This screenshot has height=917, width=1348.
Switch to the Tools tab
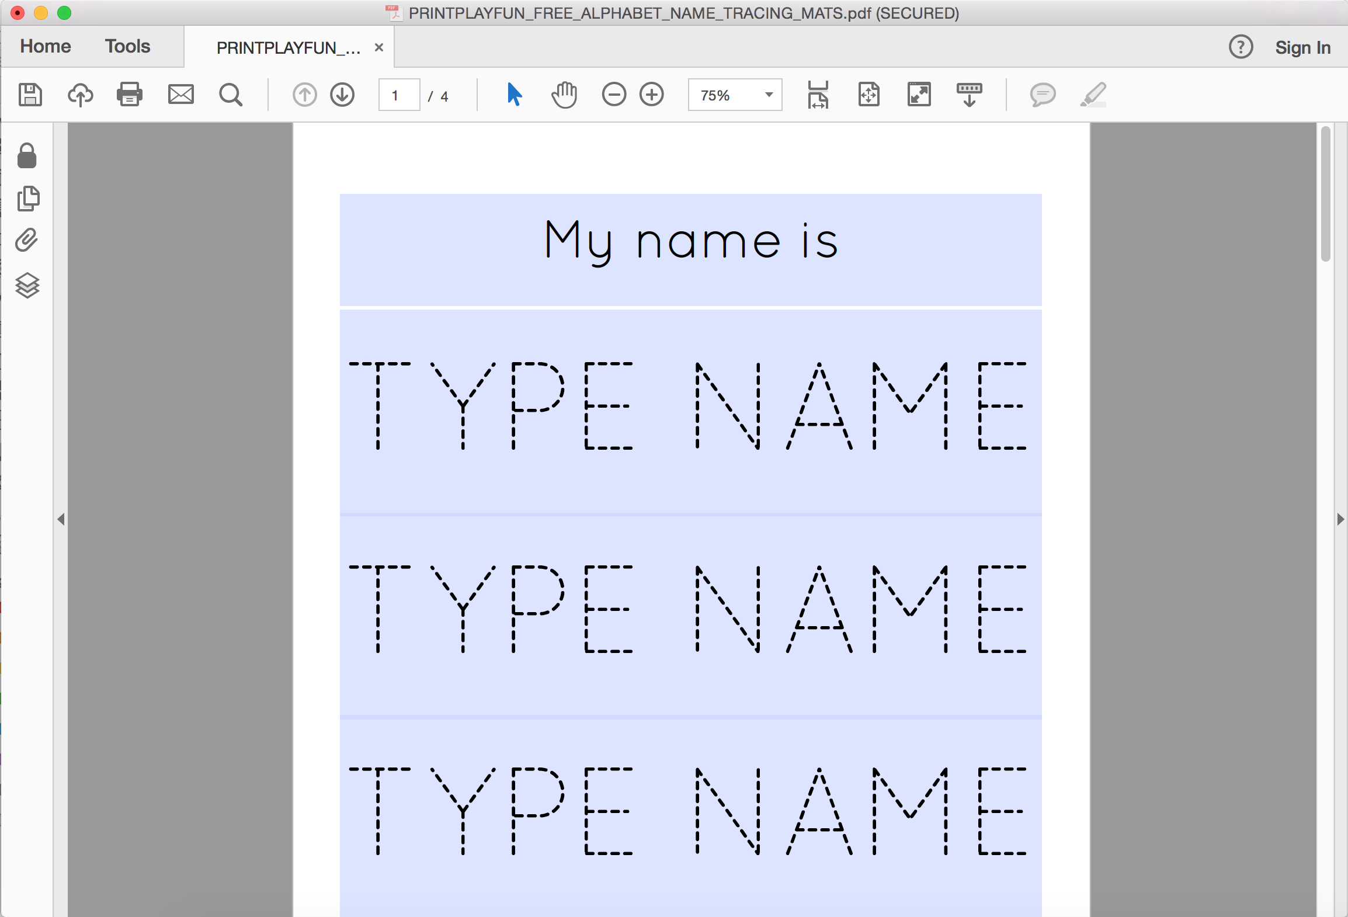(127, 46)
